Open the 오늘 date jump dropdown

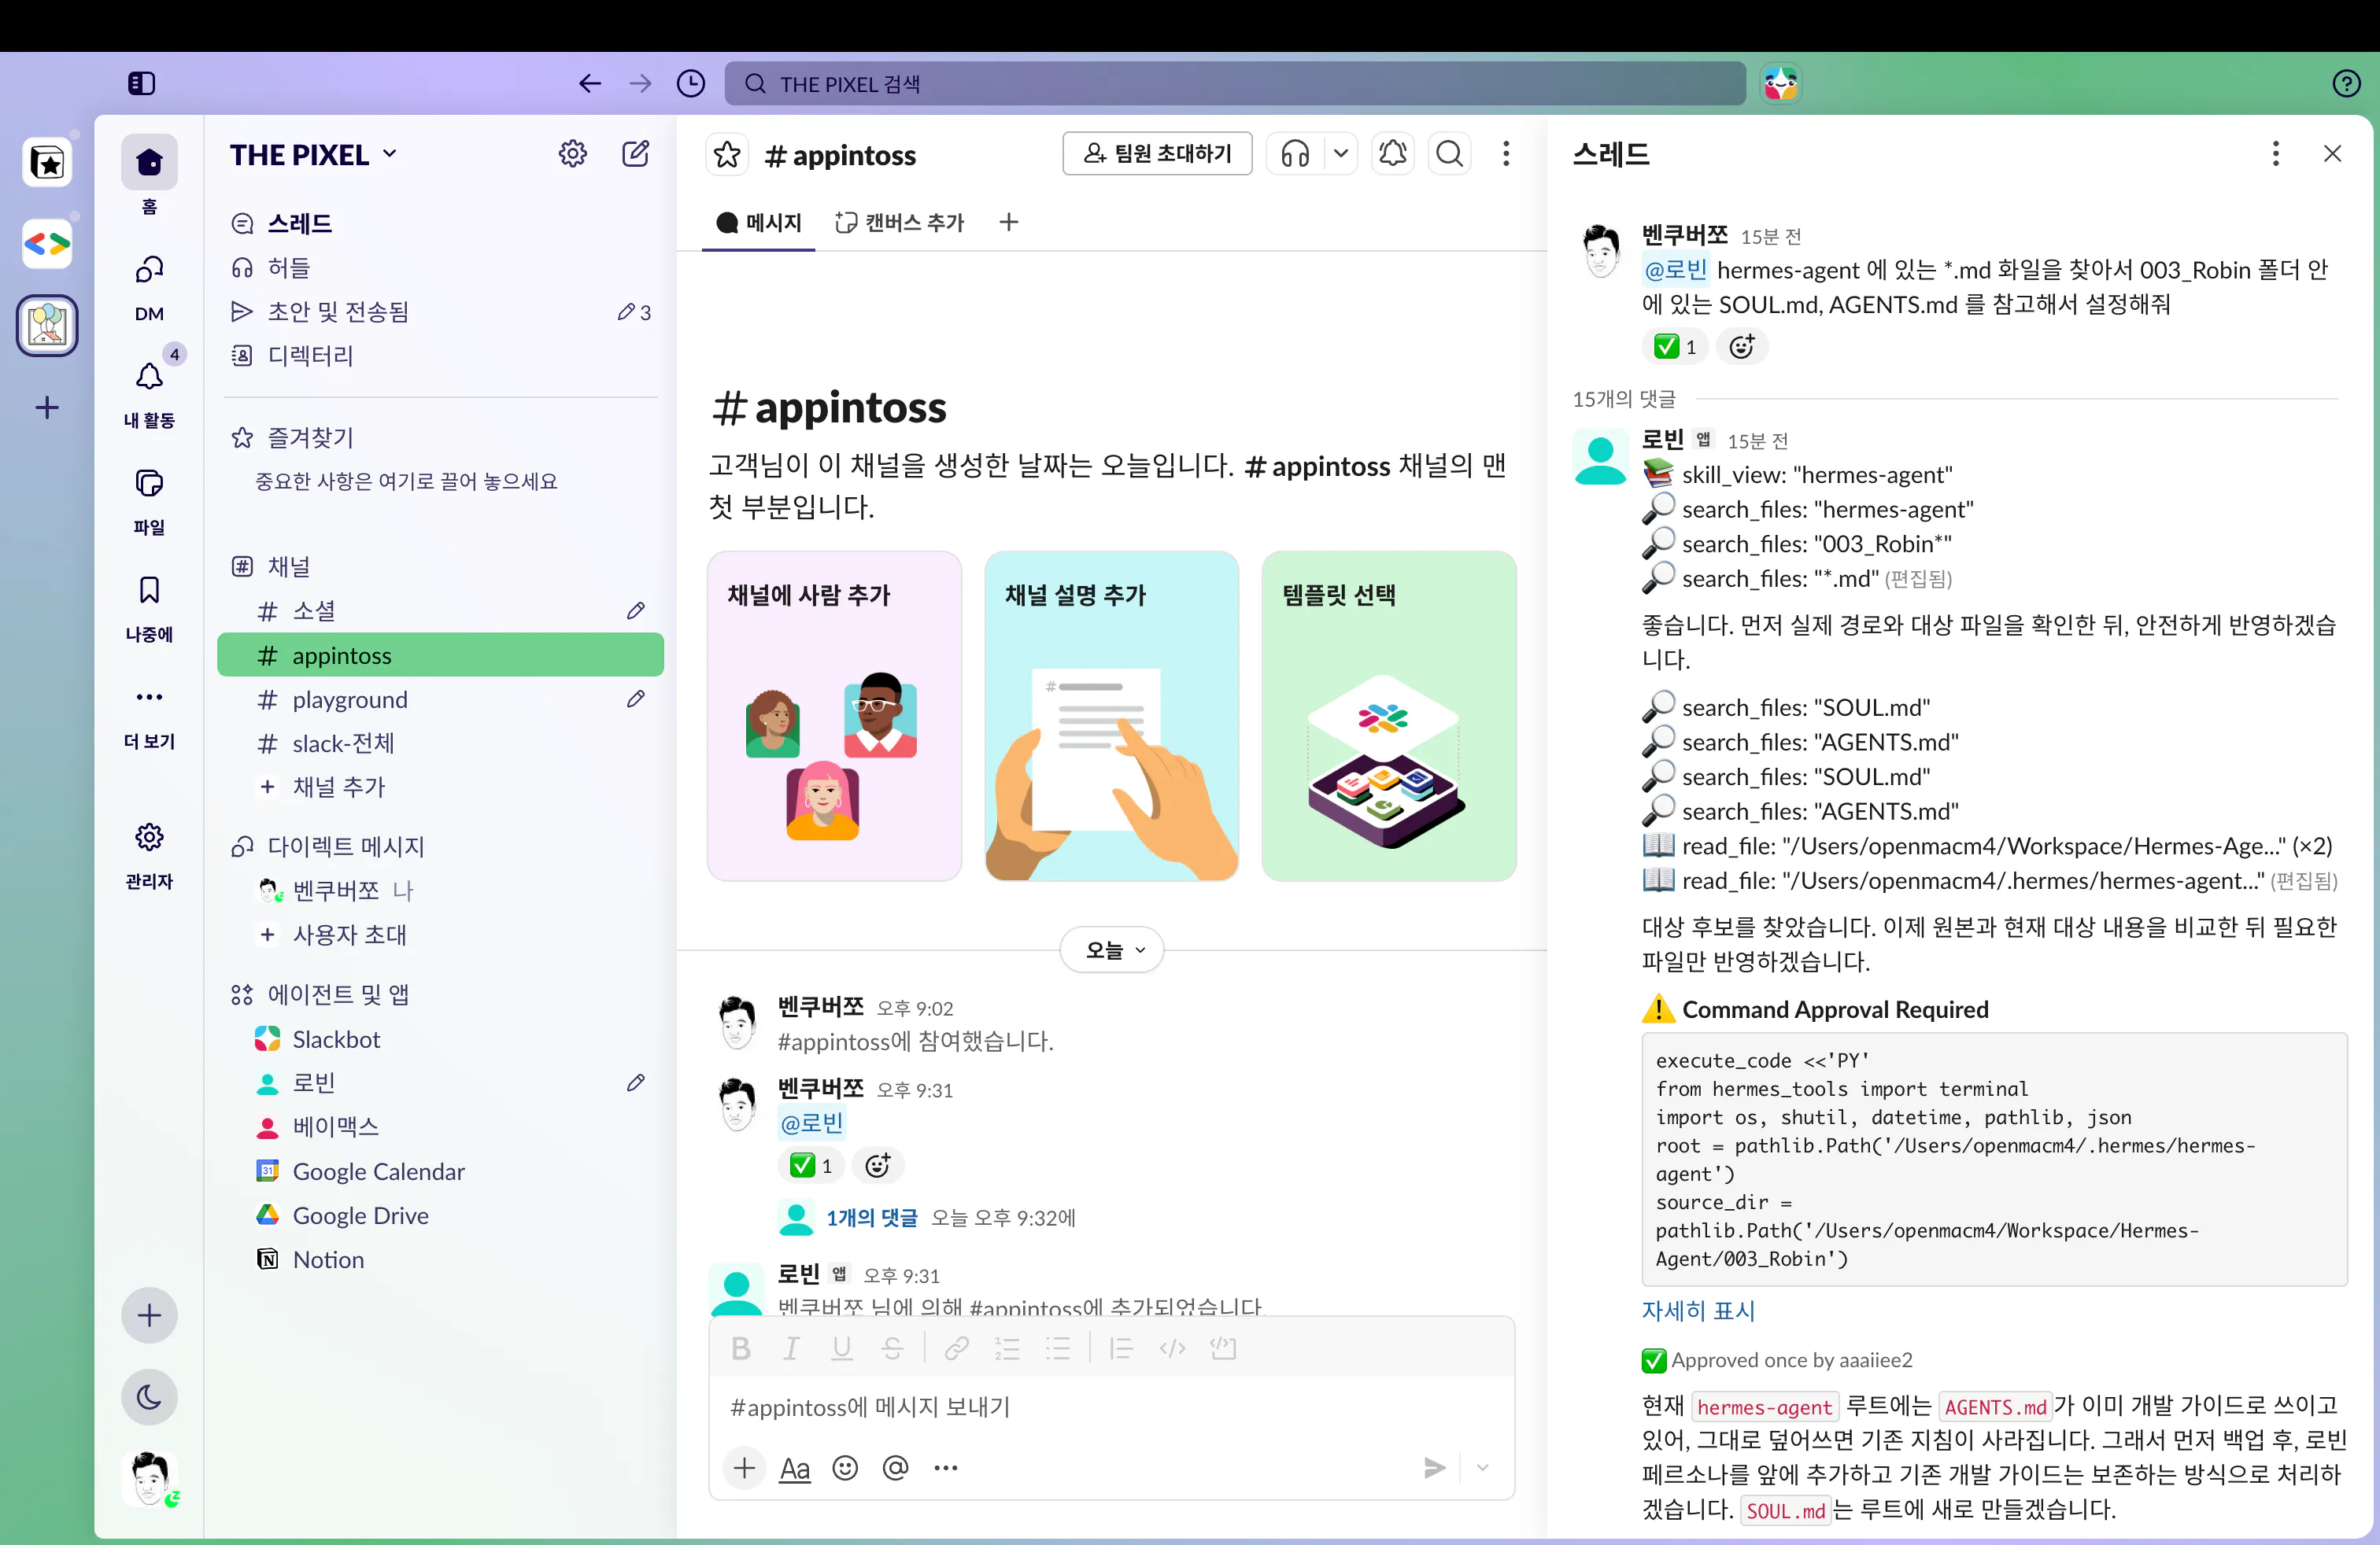1111,950
